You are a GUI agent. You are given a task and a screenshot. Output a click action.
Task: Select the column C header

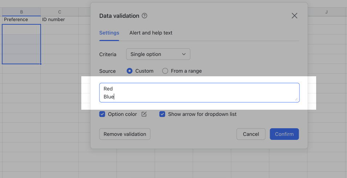pyautogui.click(x=60, y=12)
